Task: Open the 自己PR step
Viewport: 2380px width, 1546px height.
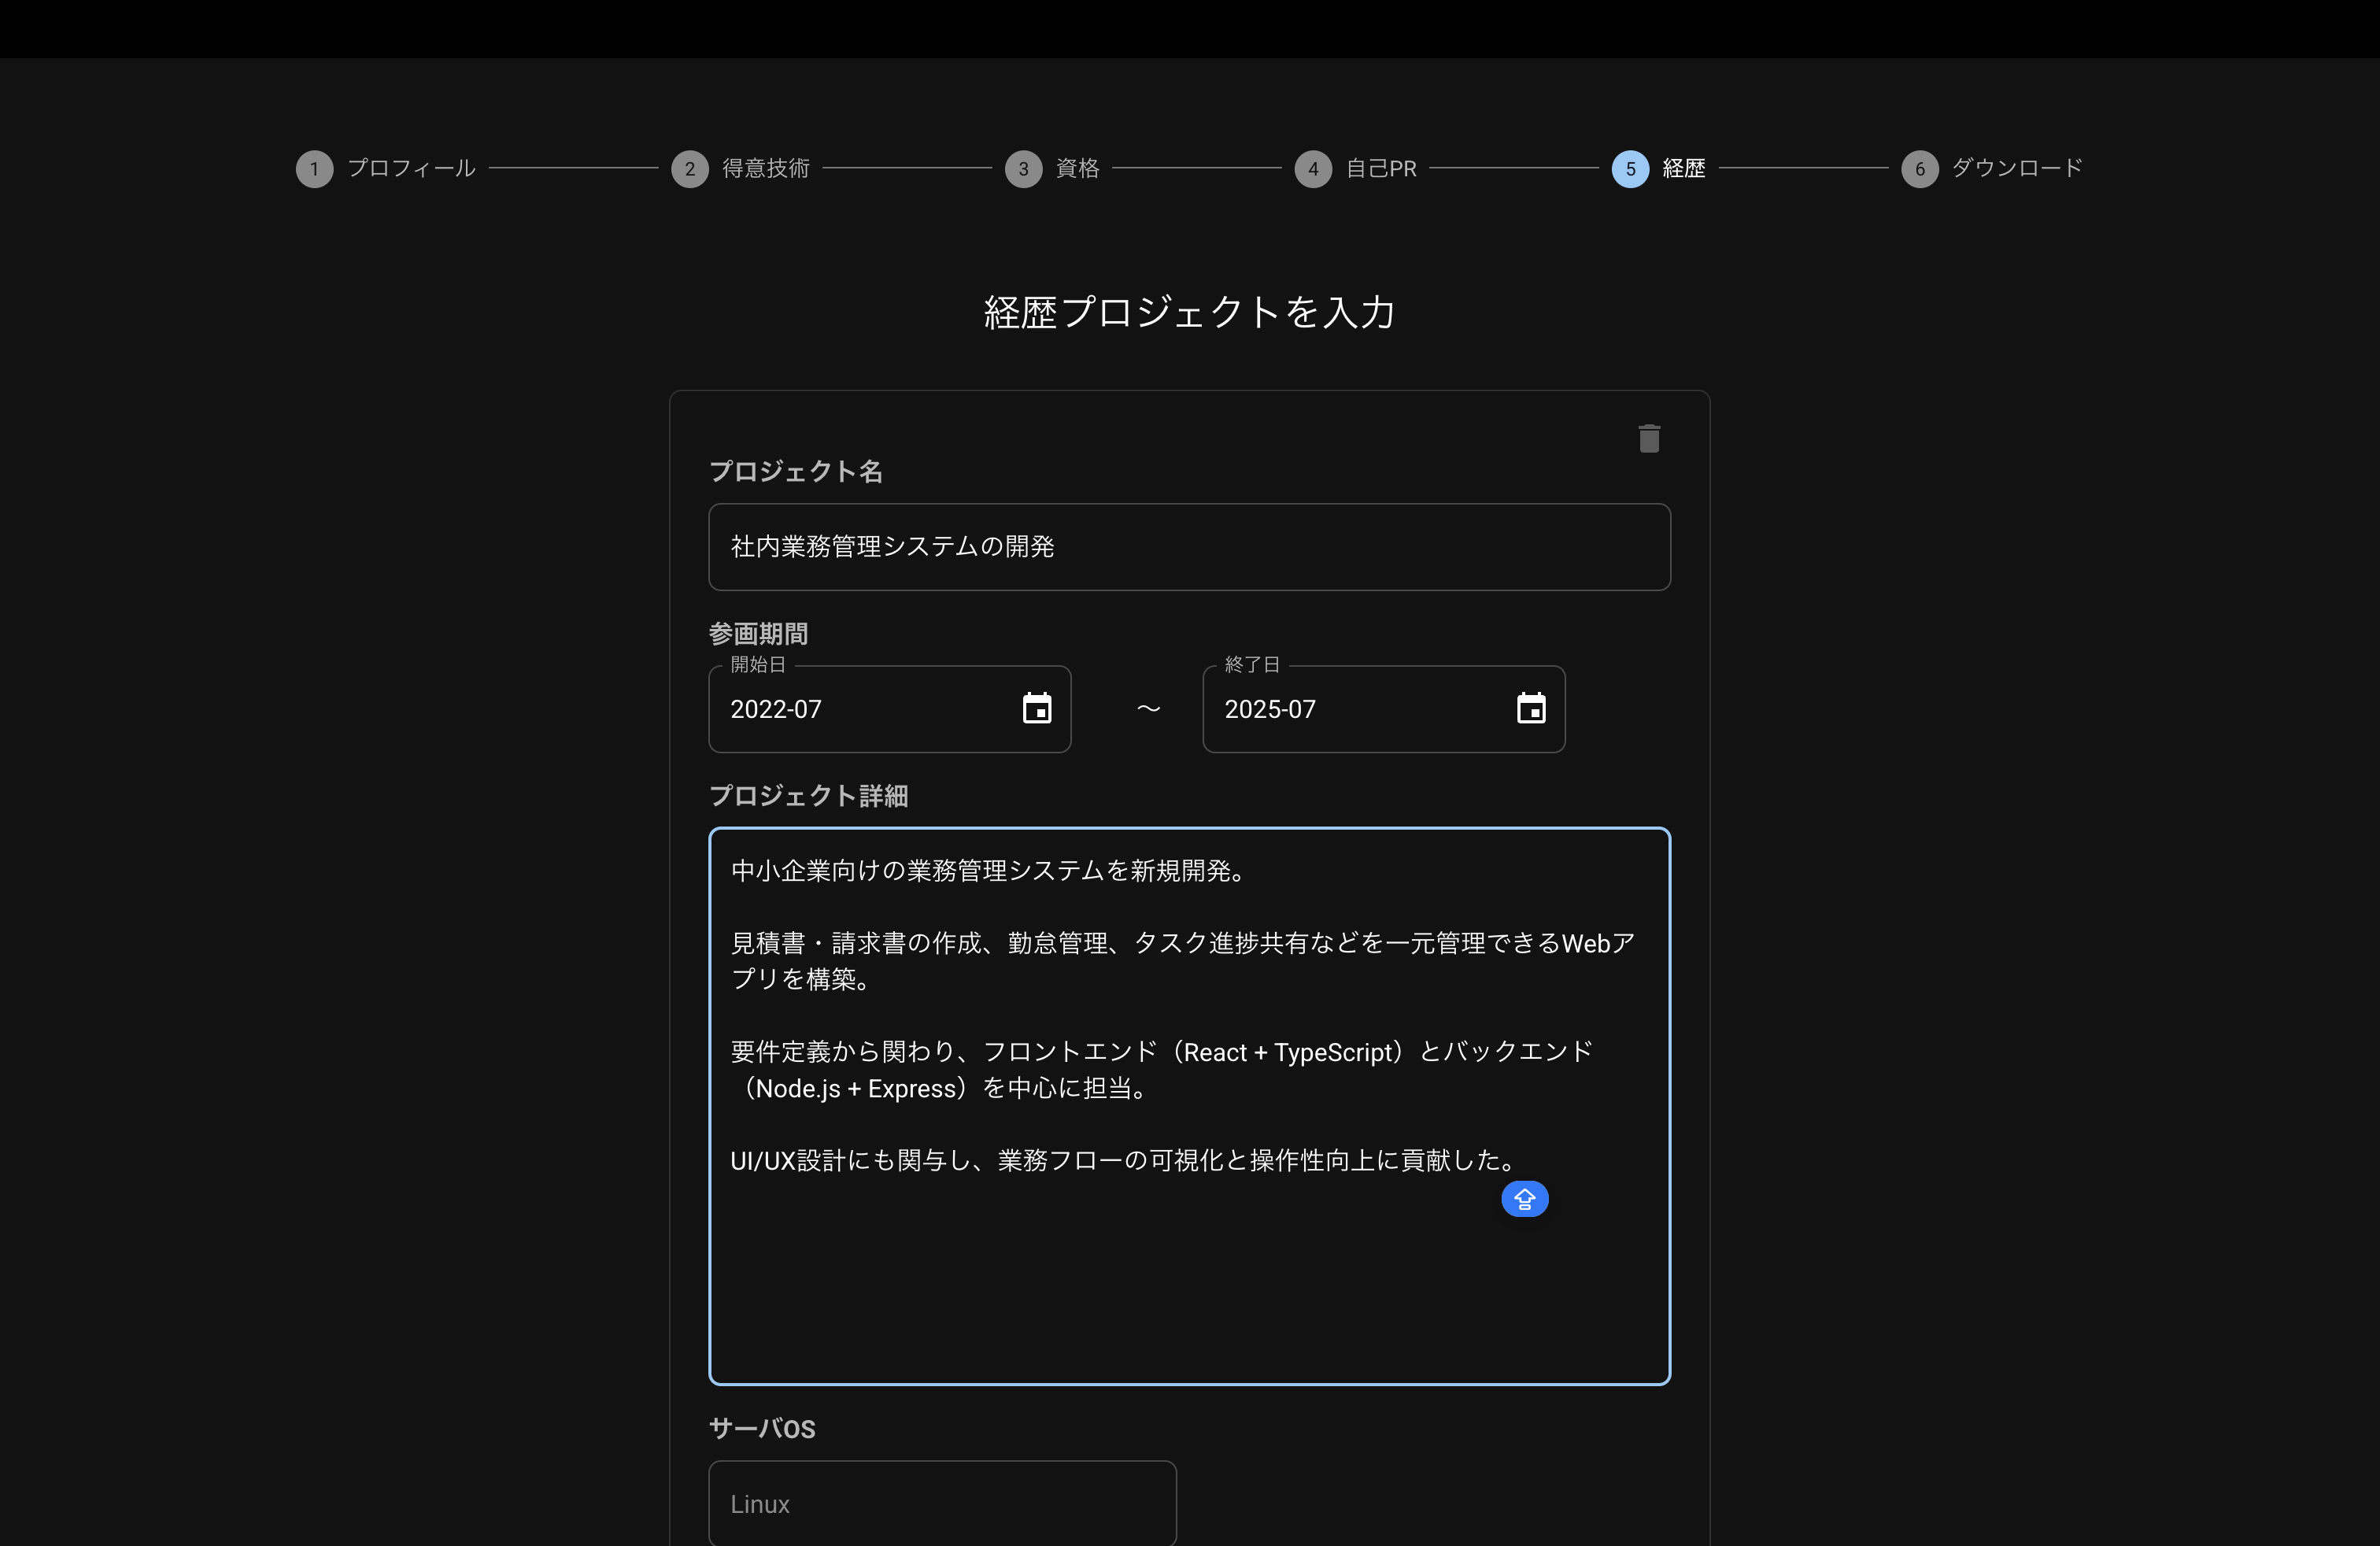Action: click(x=1380, y=168)
